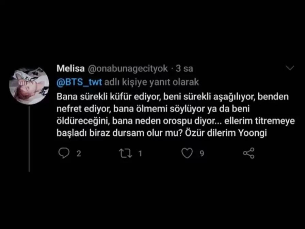Open the tweet body text
Image resolution: width=305 pixels, height=229 pixels.
176,115
